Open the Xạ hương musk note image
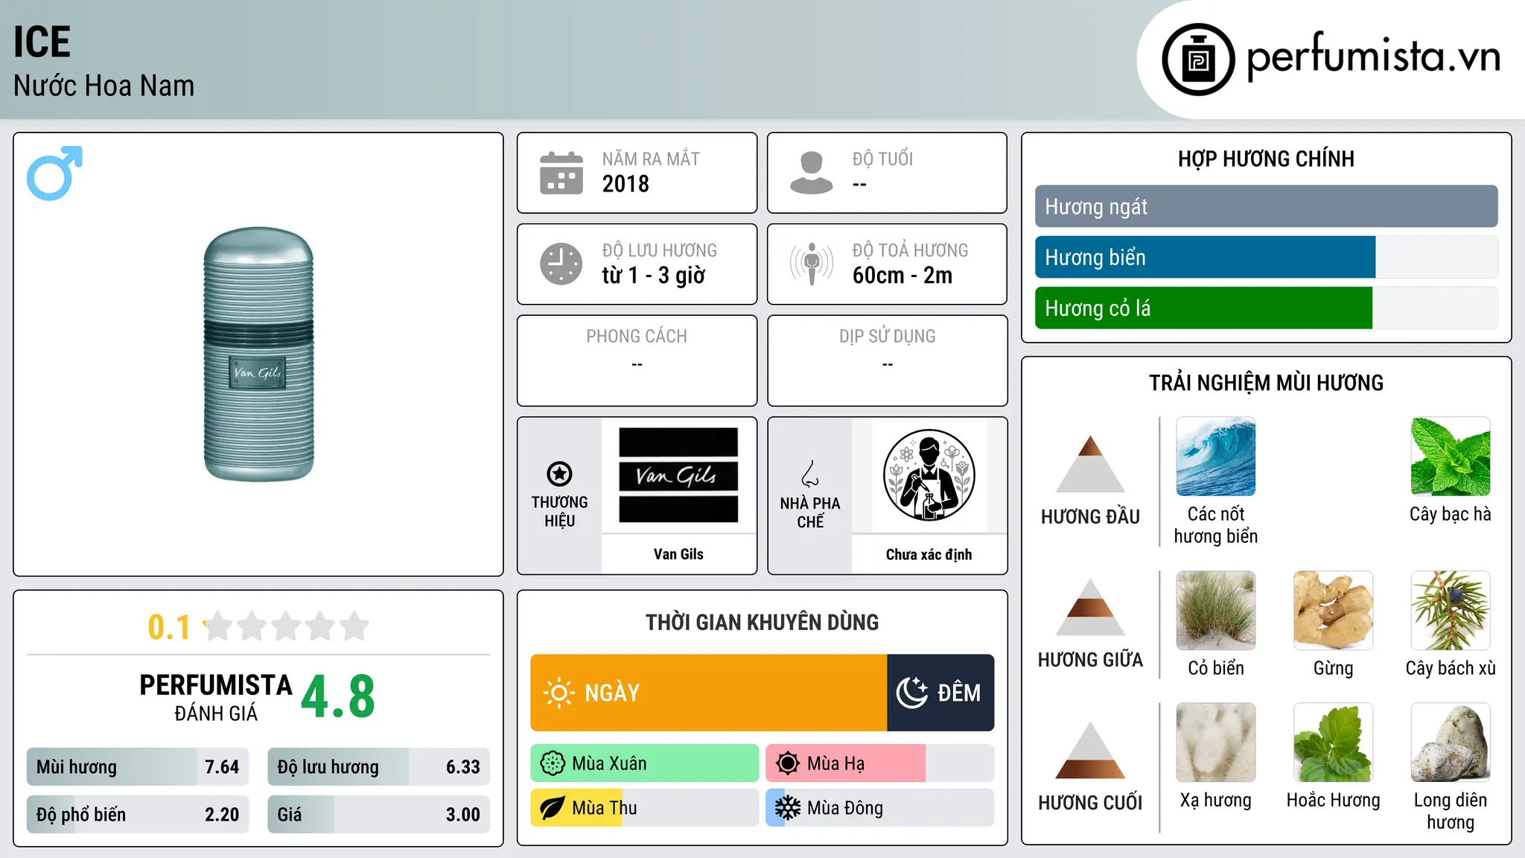1525x858 pixels. (1216, 743)
